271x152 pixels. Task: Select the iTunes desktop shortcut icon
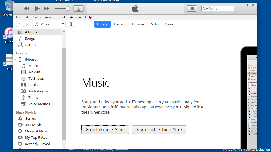[x=9, y=35]
